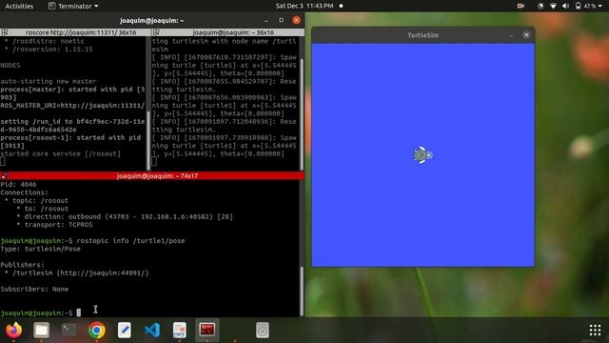Click turtlesim log pane scrollbar

point(302,114)
